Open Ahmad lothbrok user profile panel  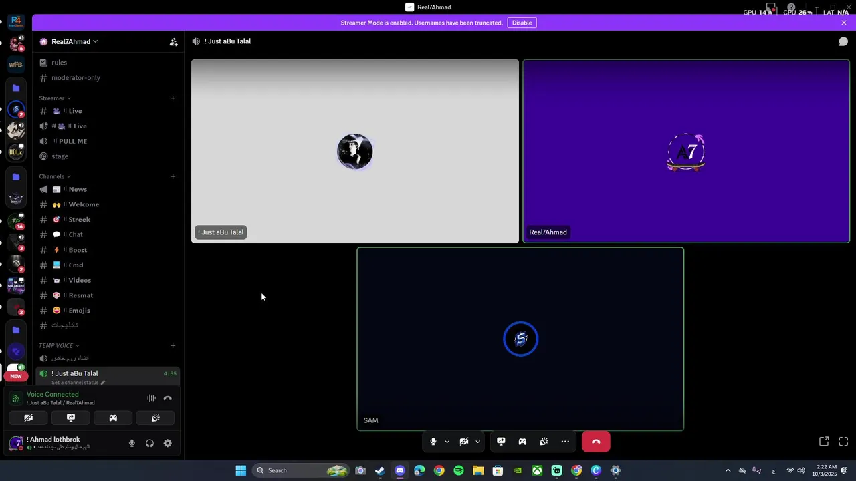pyautogui.click(x=64, y=443)
